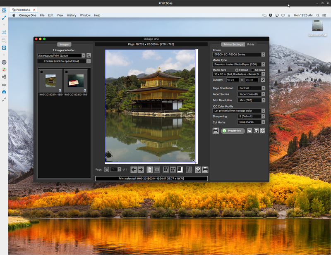Open the Edit menu
The image size is (331, 255).
[x=50, y=15]
